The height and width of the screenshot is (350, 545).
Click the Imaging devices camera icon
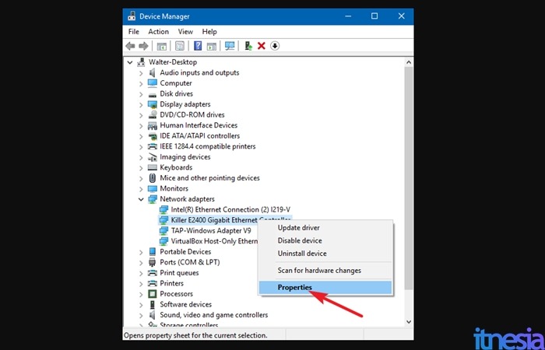pos(153,157)
